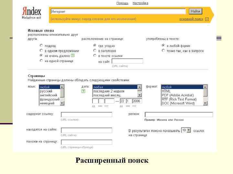Viewport: 233px width, 174px height.
Task: Click the 'регион' input field
Action: (x=179, y=114)
